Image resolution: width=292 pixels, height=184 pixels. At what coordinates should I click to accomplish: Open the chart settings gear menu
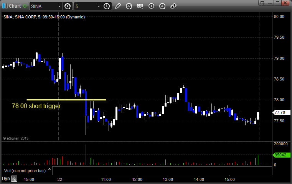point(68,7)
